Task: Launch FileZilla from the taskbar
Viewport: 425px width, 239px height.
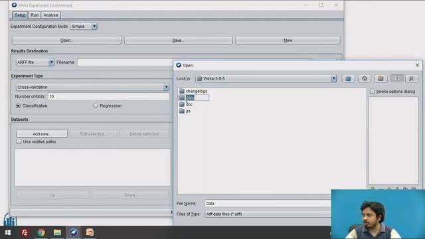Action: click(25, 232)
